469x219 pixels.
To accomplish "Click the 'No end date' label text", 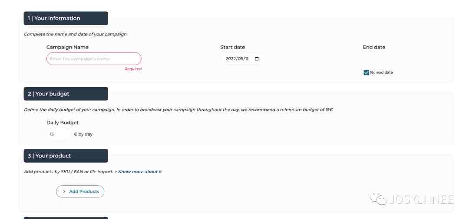I will click(381, 72).
